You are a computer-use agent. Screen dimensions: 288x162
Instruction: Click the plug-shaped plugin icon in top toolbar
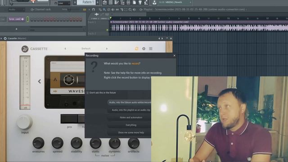tap(140, 3)
